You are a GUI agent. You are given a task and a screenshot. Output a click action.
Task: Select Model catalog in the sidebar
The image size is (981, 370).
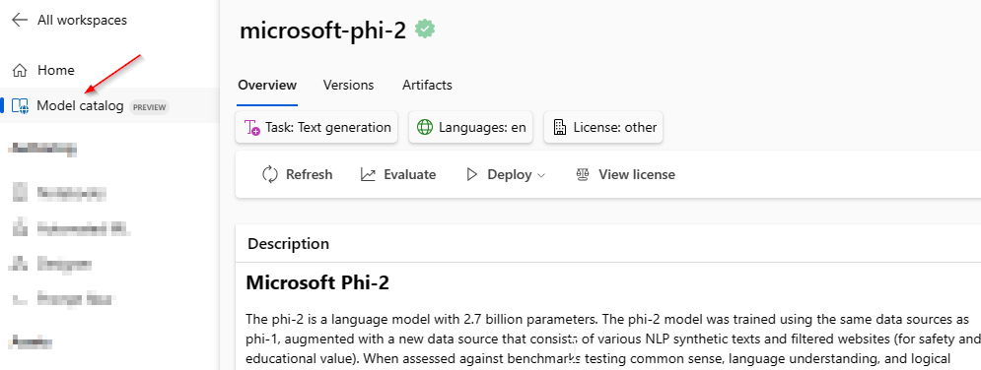pyautogui.click(x=80, y=105)
